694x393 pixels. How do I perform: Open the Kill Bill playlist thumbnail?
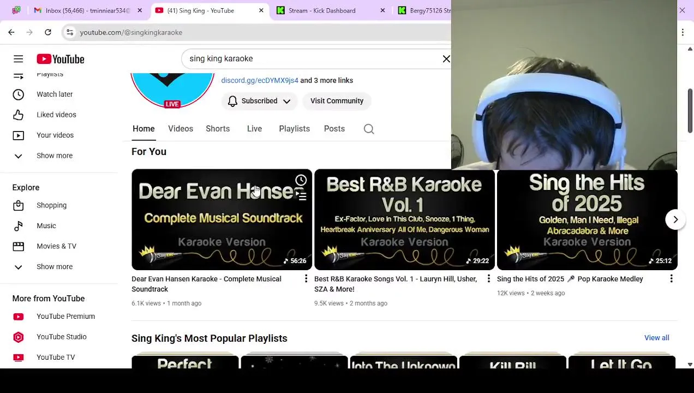click(512, 362)
